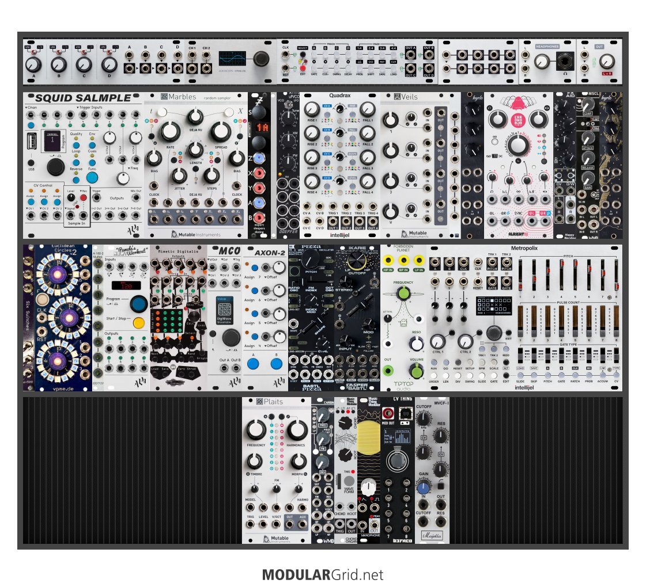Screen dimensions: 646x587
Task: Click the CLK input jack on top-row sequencer
Action: pyautogui.click(x=285, y=55)
